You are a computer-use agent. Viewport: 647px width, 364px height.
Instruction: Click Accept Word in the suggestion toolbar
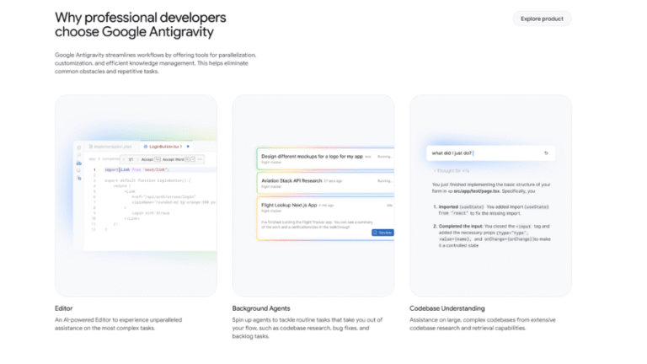coord(179,159)
